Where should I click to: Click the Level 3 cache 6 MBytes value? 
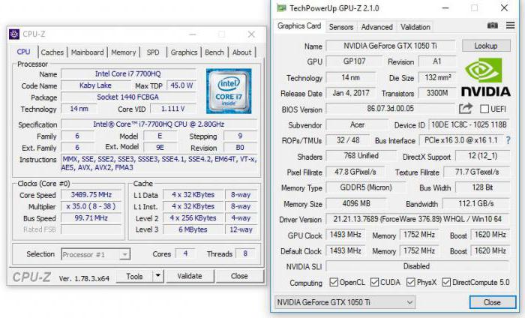click(x=193, y=229)
